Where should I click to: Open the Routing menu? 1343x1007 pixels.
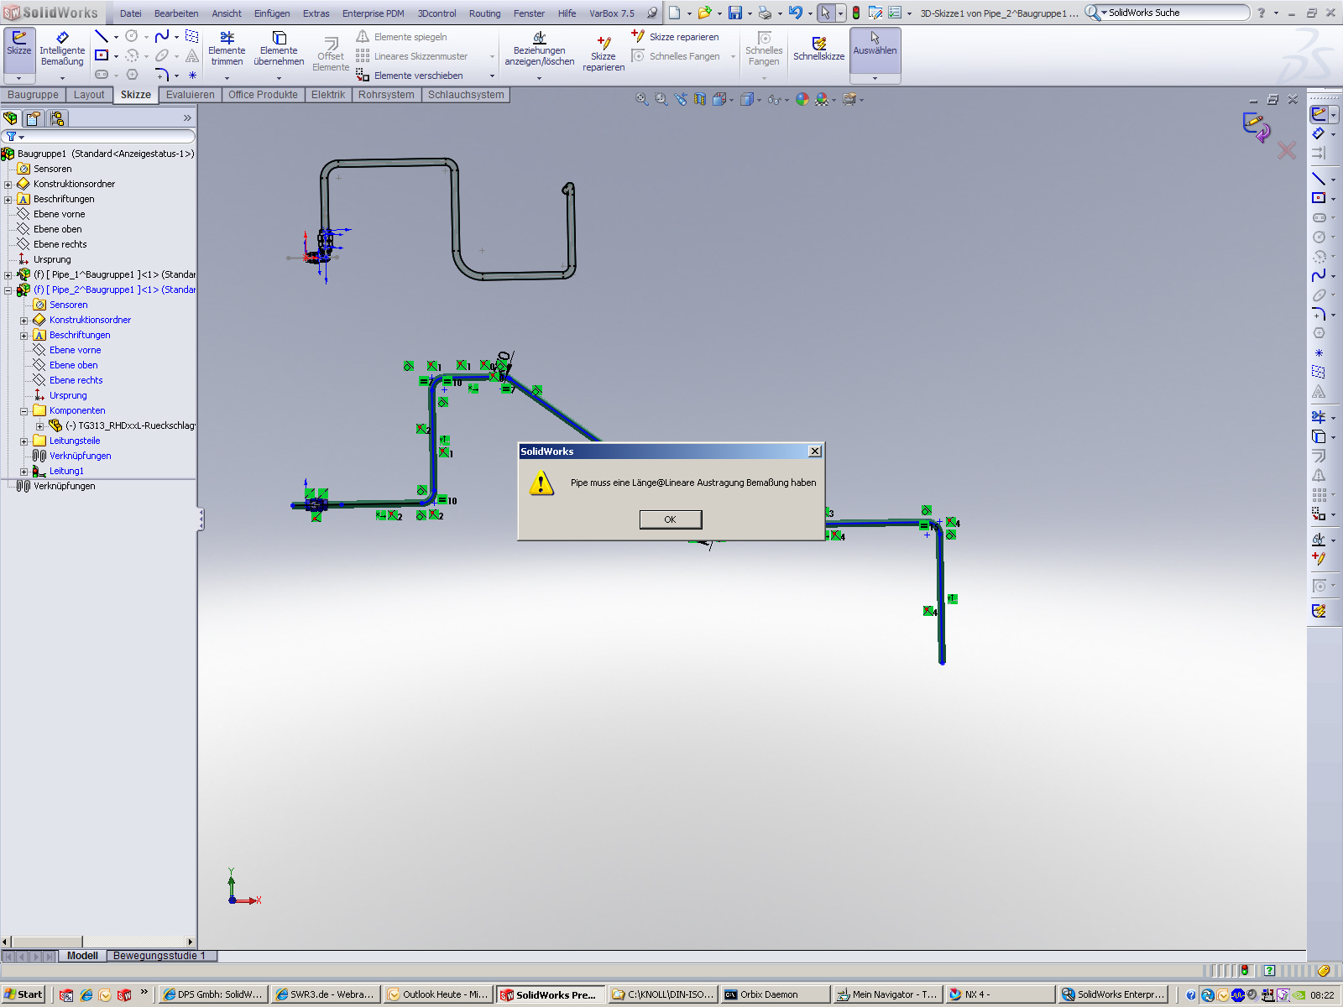point(484,13)
